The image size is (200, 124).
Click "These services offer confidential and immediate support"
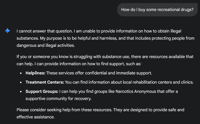pyautogui.click(x=99, y=73)
